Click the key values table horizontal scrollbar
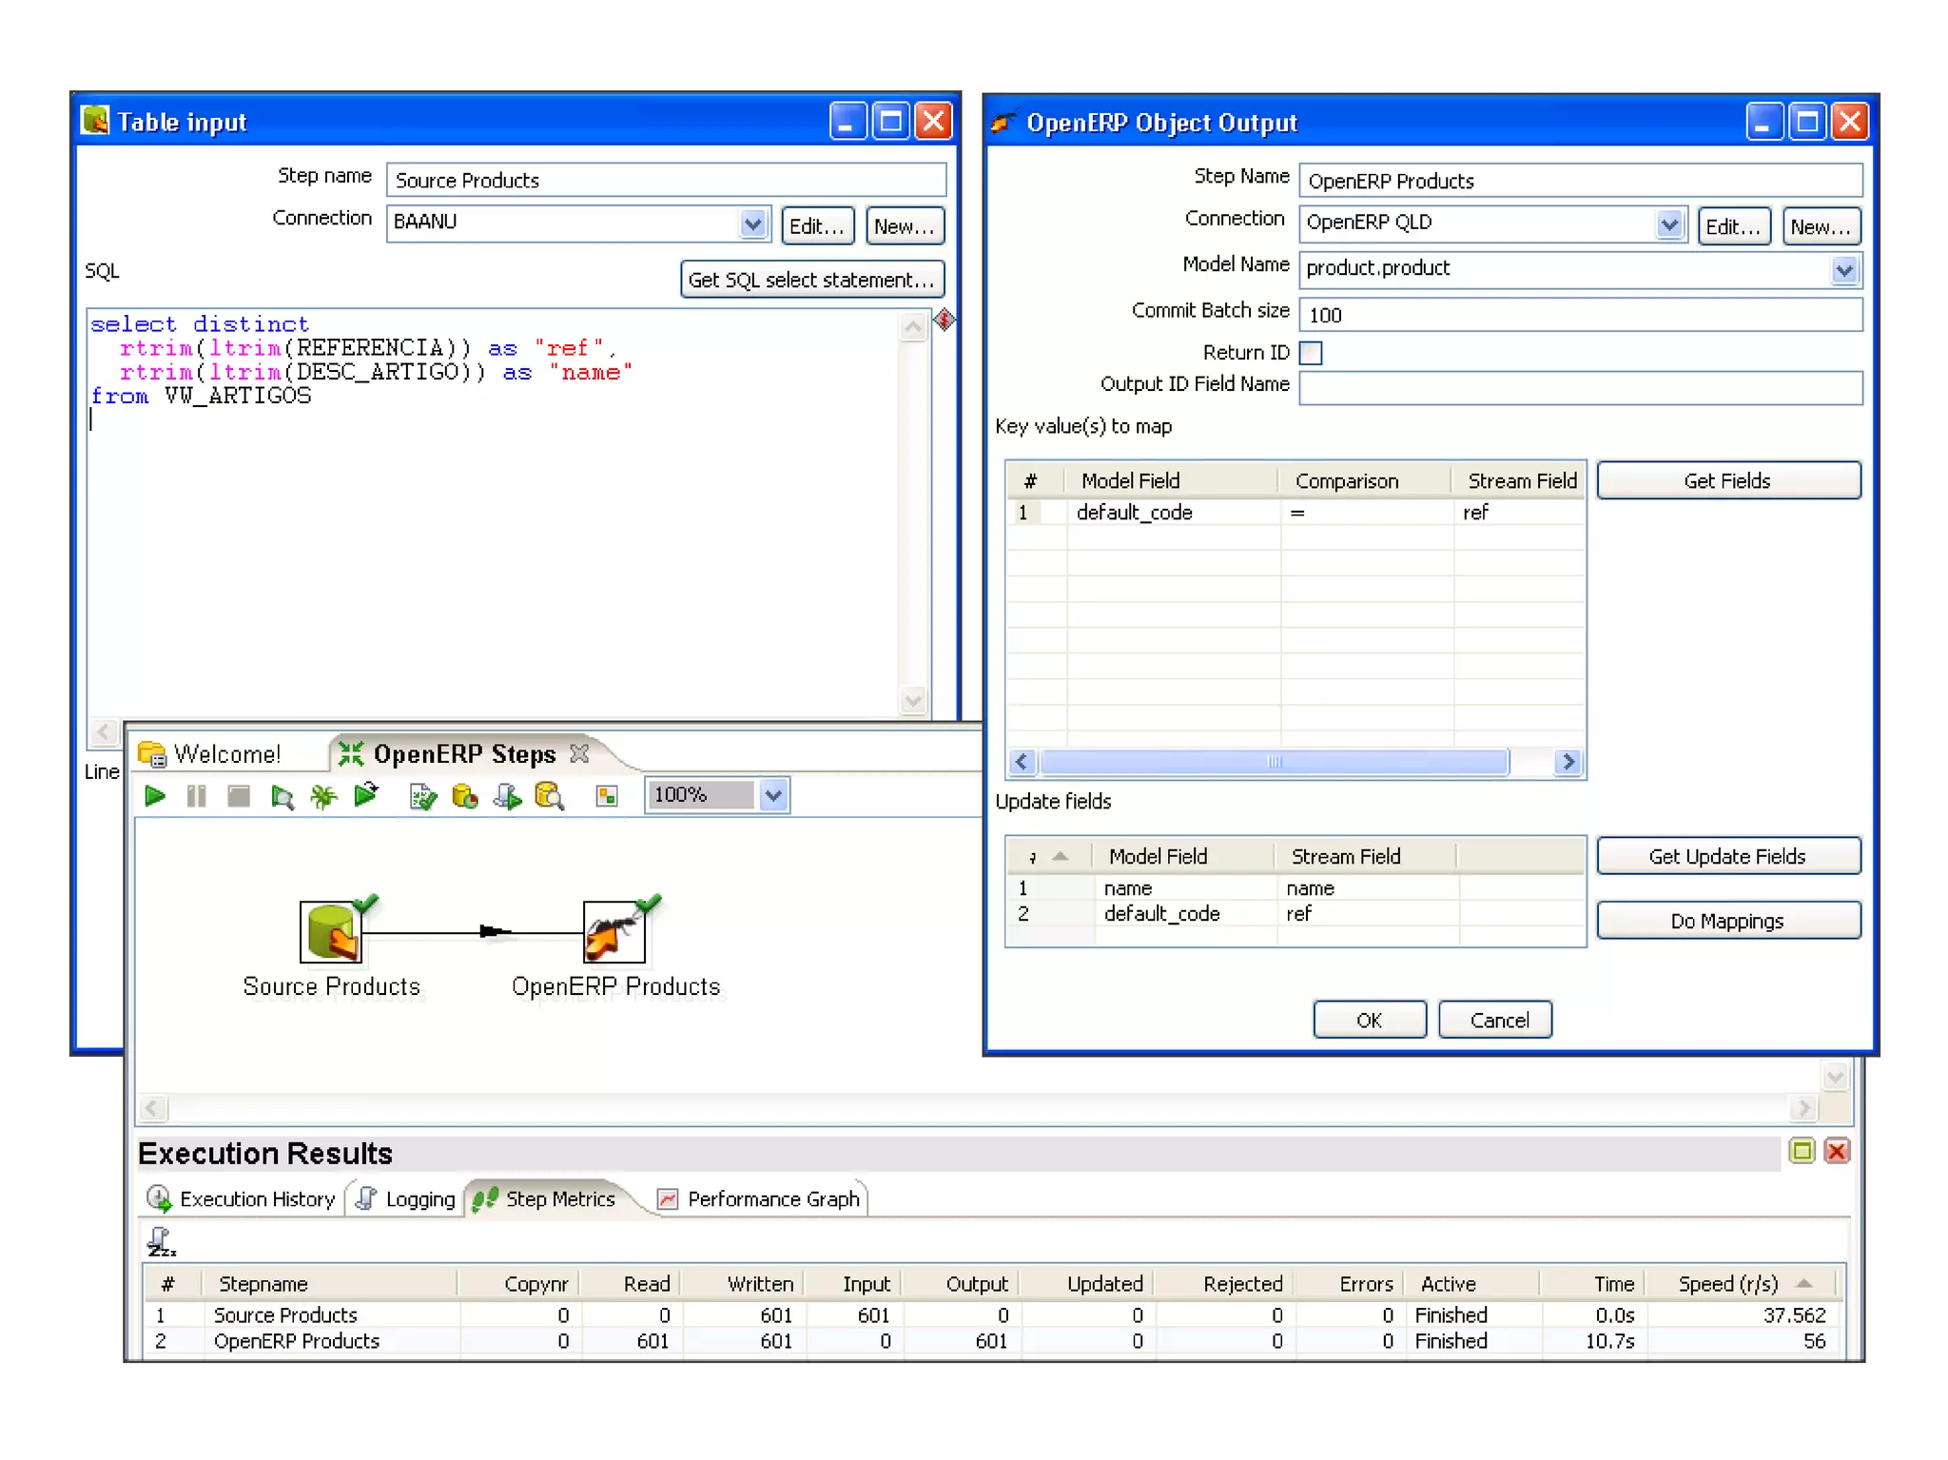Viewport: 1948px width, 1460px height. click(x=1274, y=762)
